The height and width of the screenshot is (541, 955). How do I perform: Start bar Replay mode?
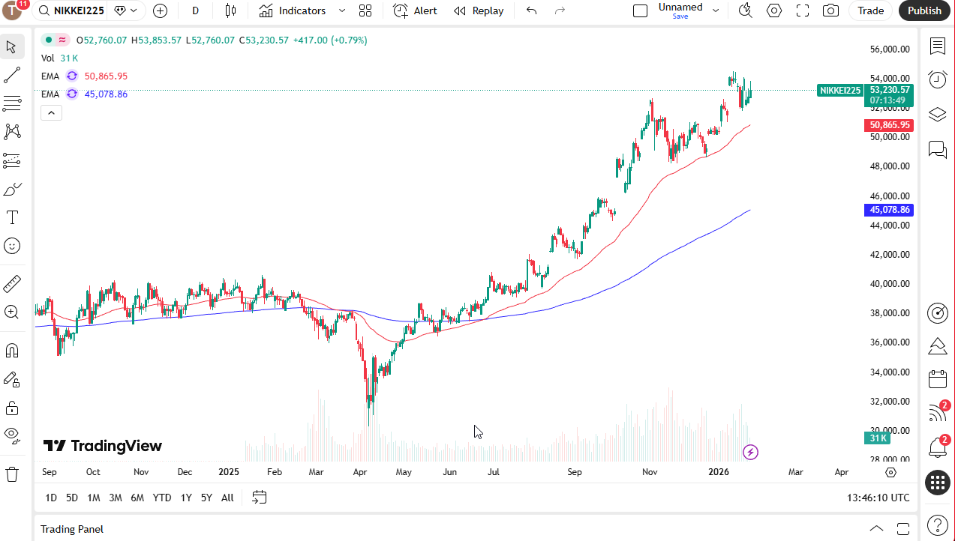coord(479,10)
